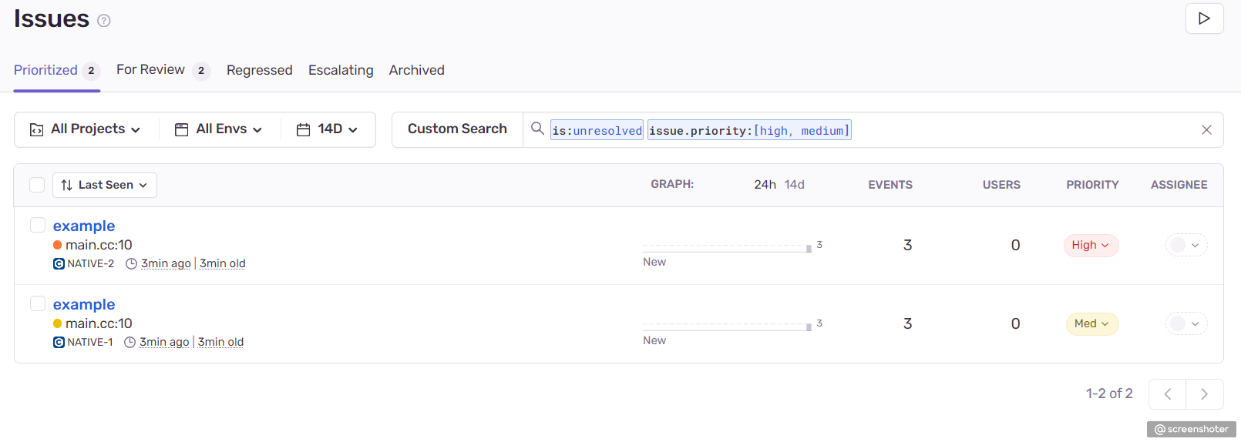Viewport: 1241px width, 442px height.
Task: Open the High priority dropdown
Action: tap(1090, 246)
